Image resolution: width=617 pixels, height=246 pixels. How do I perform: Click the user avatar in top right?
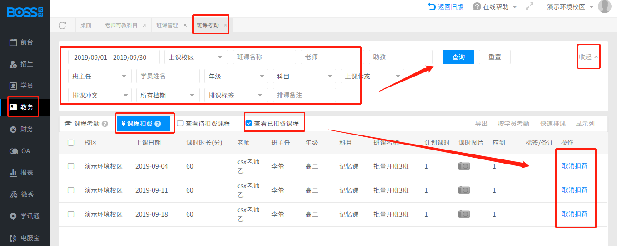point(604,7)
